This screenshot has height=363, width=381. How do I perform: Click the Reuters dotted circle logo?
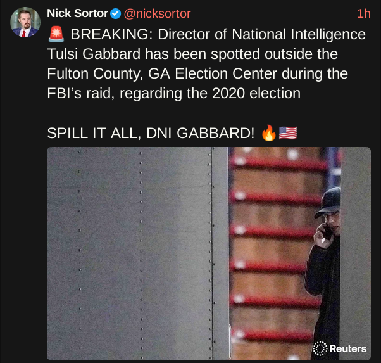321,348
